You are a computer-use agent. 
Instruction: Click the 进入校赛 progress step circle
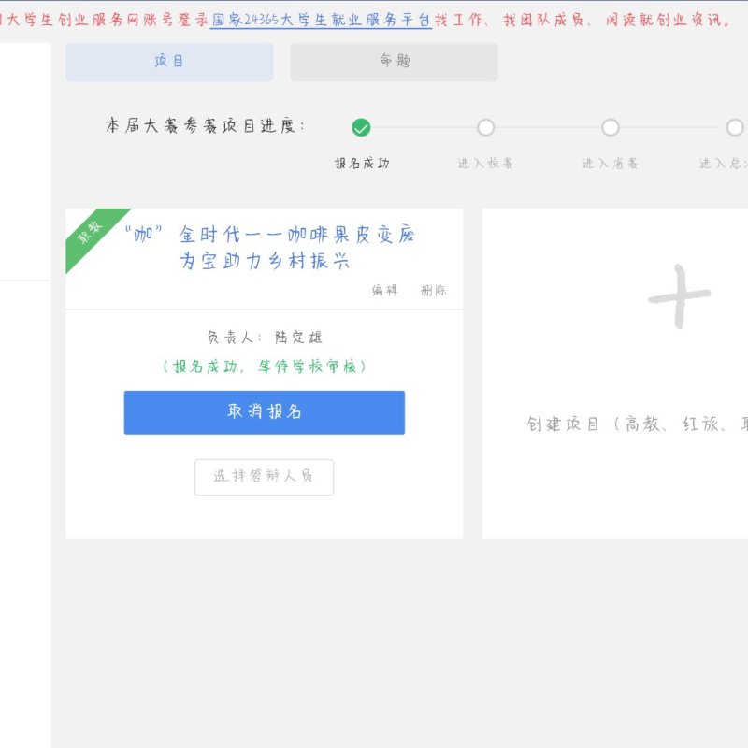(x=485, y=127)
